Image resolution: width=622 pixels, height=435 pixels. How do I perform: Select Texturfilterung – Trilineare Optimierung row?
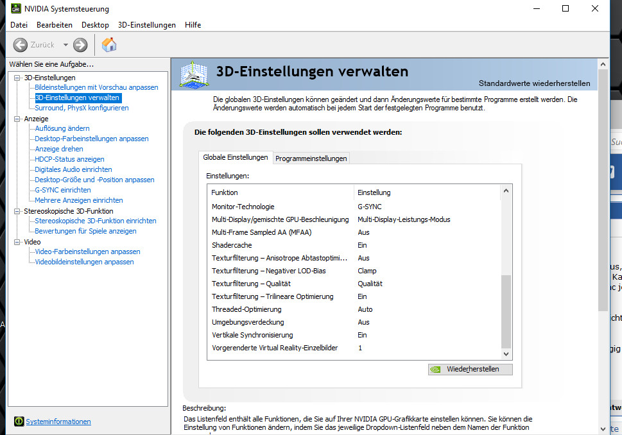(x=354, y=296)
